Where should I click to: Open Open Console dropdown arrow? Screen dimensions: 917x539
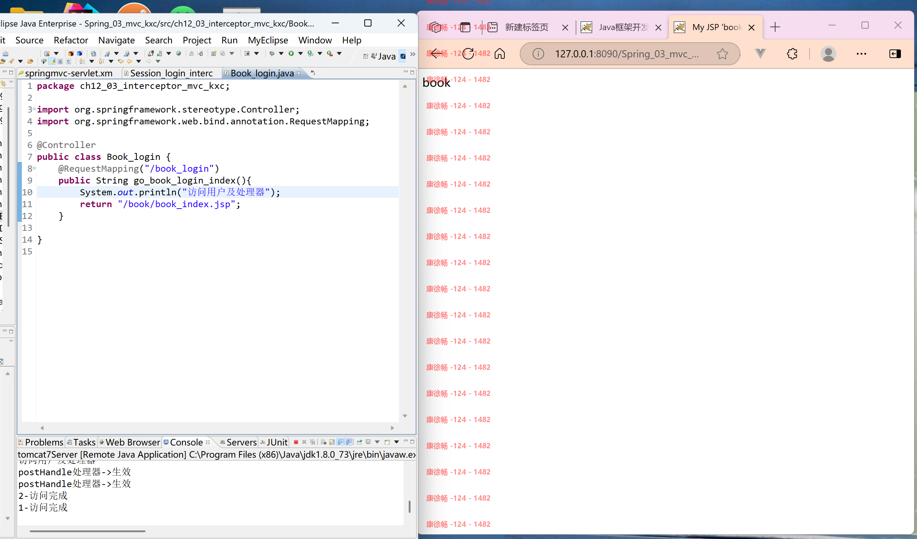(x=397, y=442)
